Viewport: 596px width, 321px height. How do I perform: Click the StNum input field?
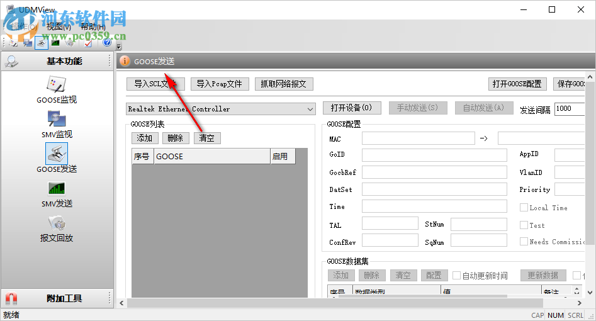pos(479,224)
